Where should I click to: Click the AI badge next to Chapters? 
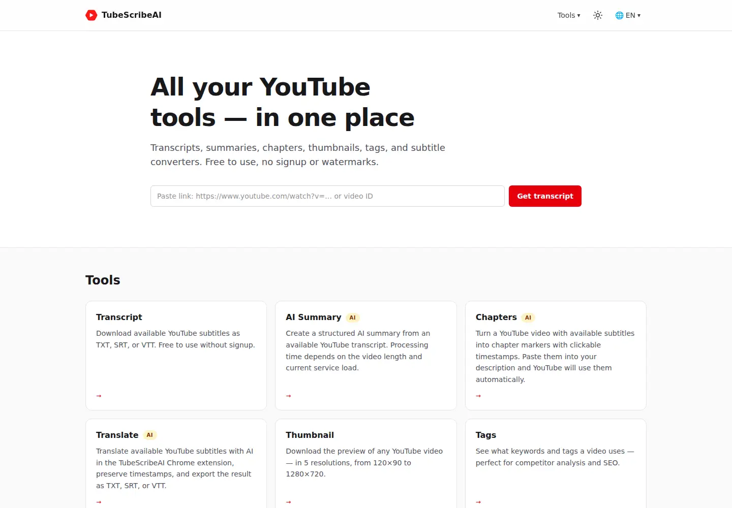tap(528, 317)
